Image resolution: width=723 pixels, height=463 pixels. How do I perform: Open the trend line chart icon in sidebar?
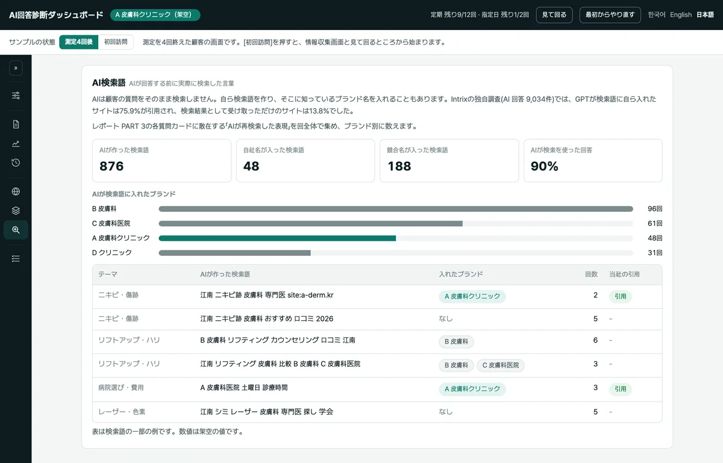point(16,143)
